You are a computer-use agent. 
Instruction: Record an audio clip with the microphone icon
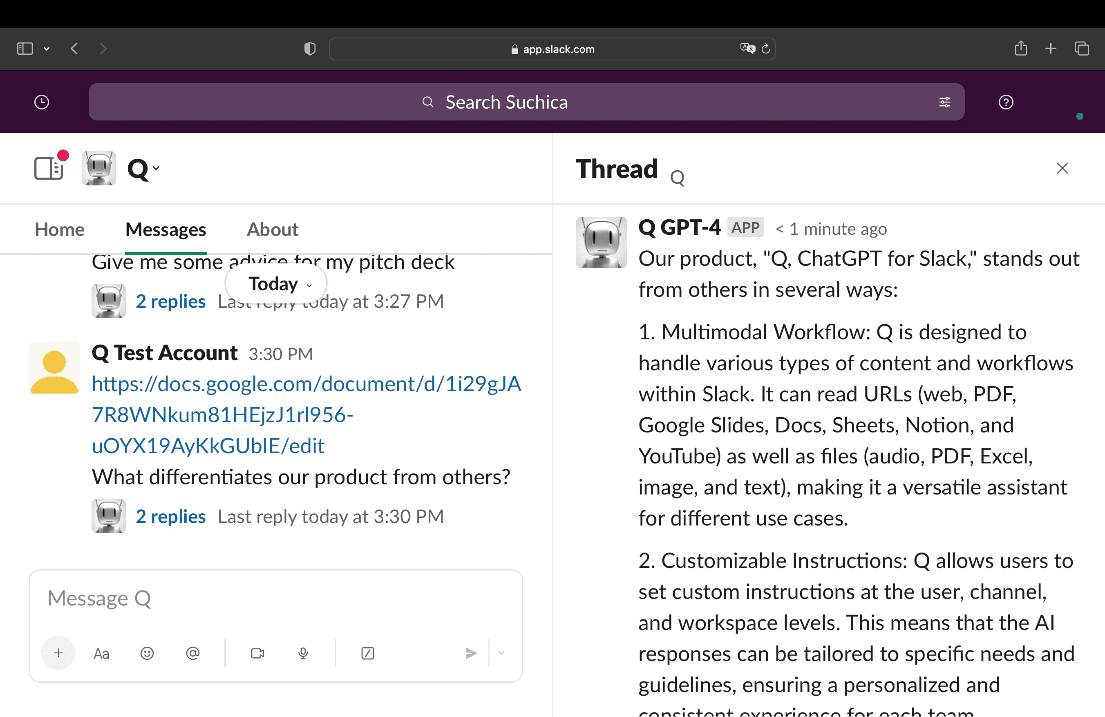pyautogui.click(x=303, y=653)
